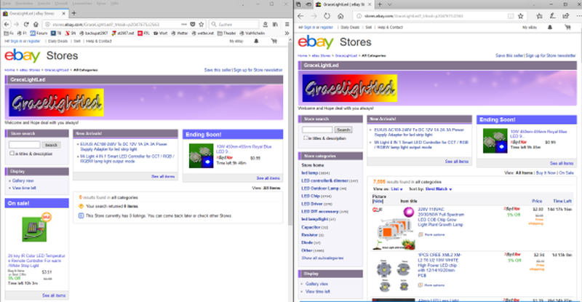Click the back arrow in the Firefox toolbar
The image size is (582, 302).
click(x=7, y=24)
